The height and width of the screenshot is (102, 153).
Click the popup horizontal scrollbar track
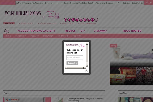coord(75,68)
